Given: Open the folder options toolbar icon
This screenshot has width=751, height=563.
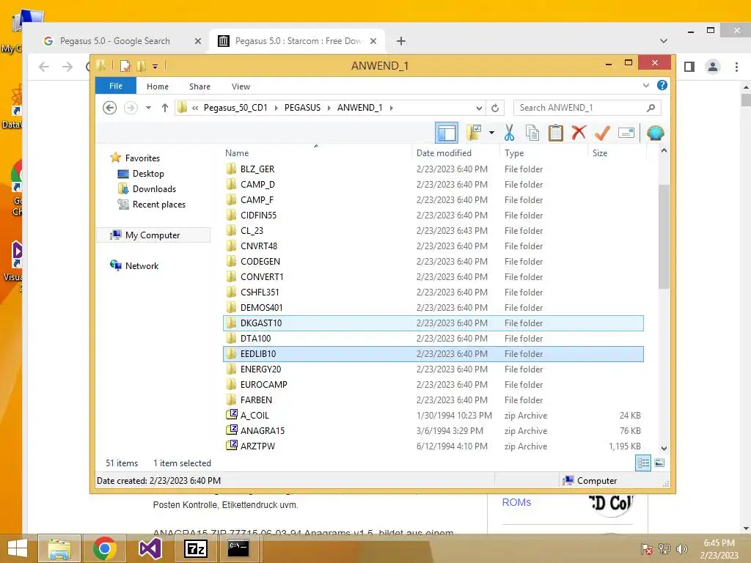Looking at the screenshot, I should pyautogui.click(x=474, y=133).
